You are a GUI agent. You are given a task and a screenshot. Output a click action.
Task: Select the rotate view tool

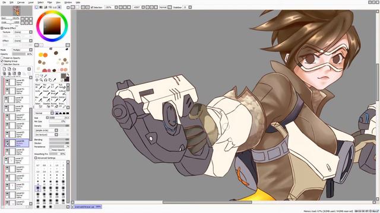pyautogui.click(x=46, y=80)
